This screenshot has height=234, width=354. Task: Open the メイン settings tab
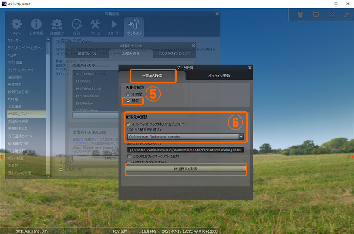click(16, 27)
